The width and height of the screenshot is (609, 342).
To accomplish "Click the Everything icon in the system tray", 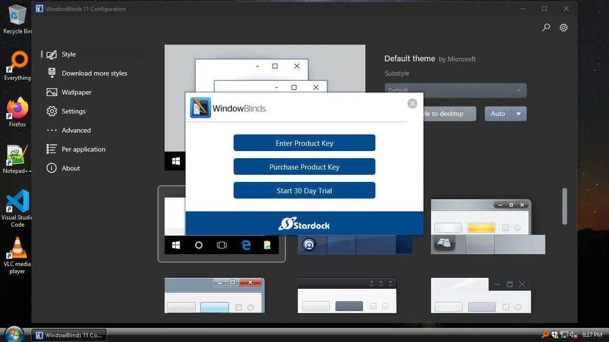I will point(546,335).
